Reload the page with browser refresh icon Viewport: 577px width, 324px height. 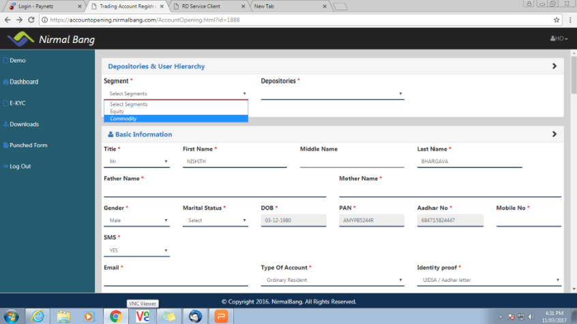point(30,20)
